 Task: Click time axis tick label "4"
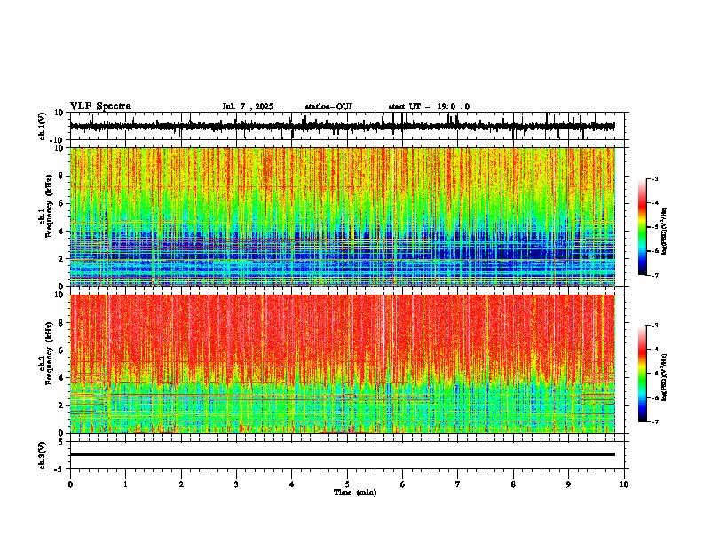(291, 484)
